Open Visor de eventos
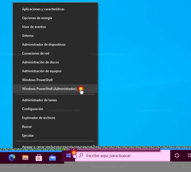 point(34,27)
